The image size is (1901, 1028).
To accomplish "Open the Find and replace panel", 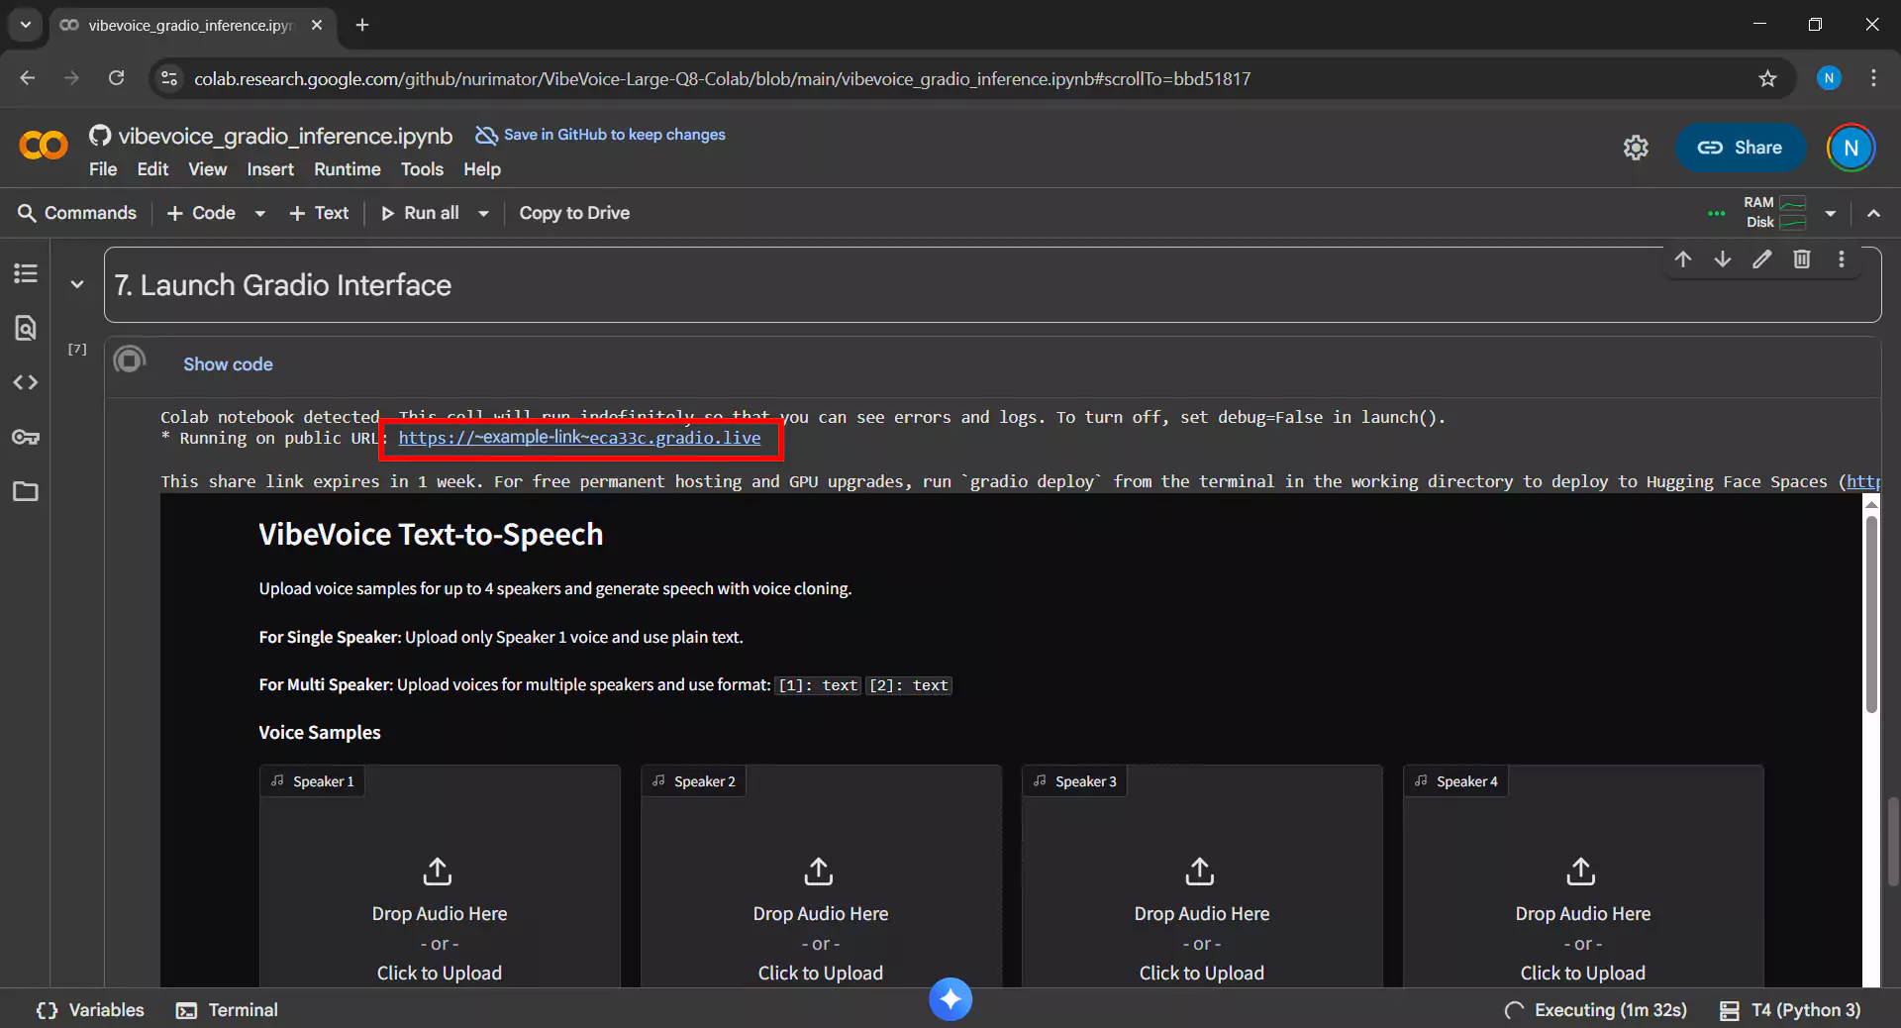I will [26, 328].
